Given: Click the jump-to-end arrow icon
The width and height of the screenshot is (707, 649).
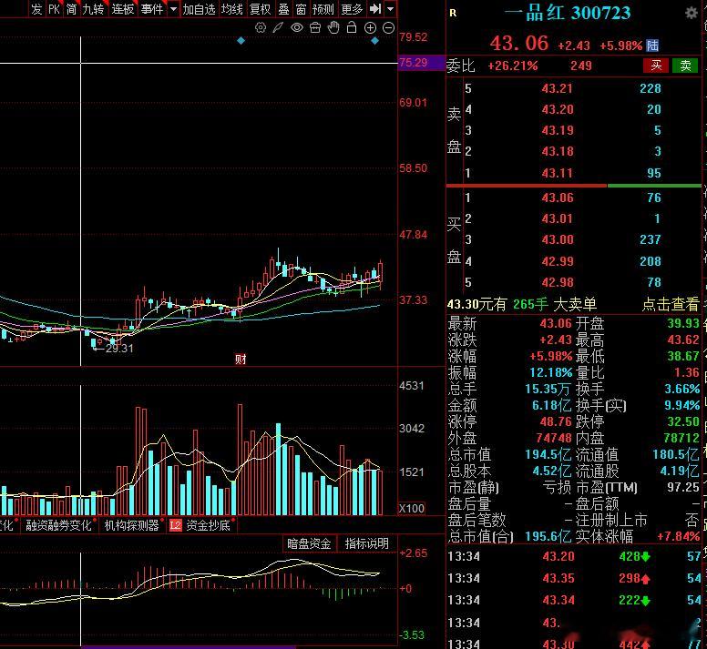Looking at the screenshot, I should (x=375, y=8).
